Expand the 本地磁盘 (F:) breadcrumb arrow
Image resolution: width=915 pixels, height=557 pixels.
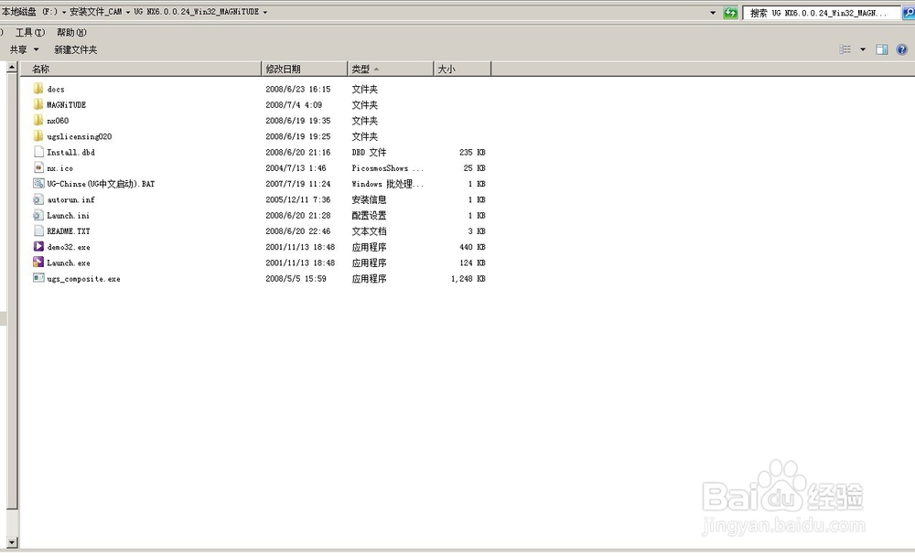(64, 12)
